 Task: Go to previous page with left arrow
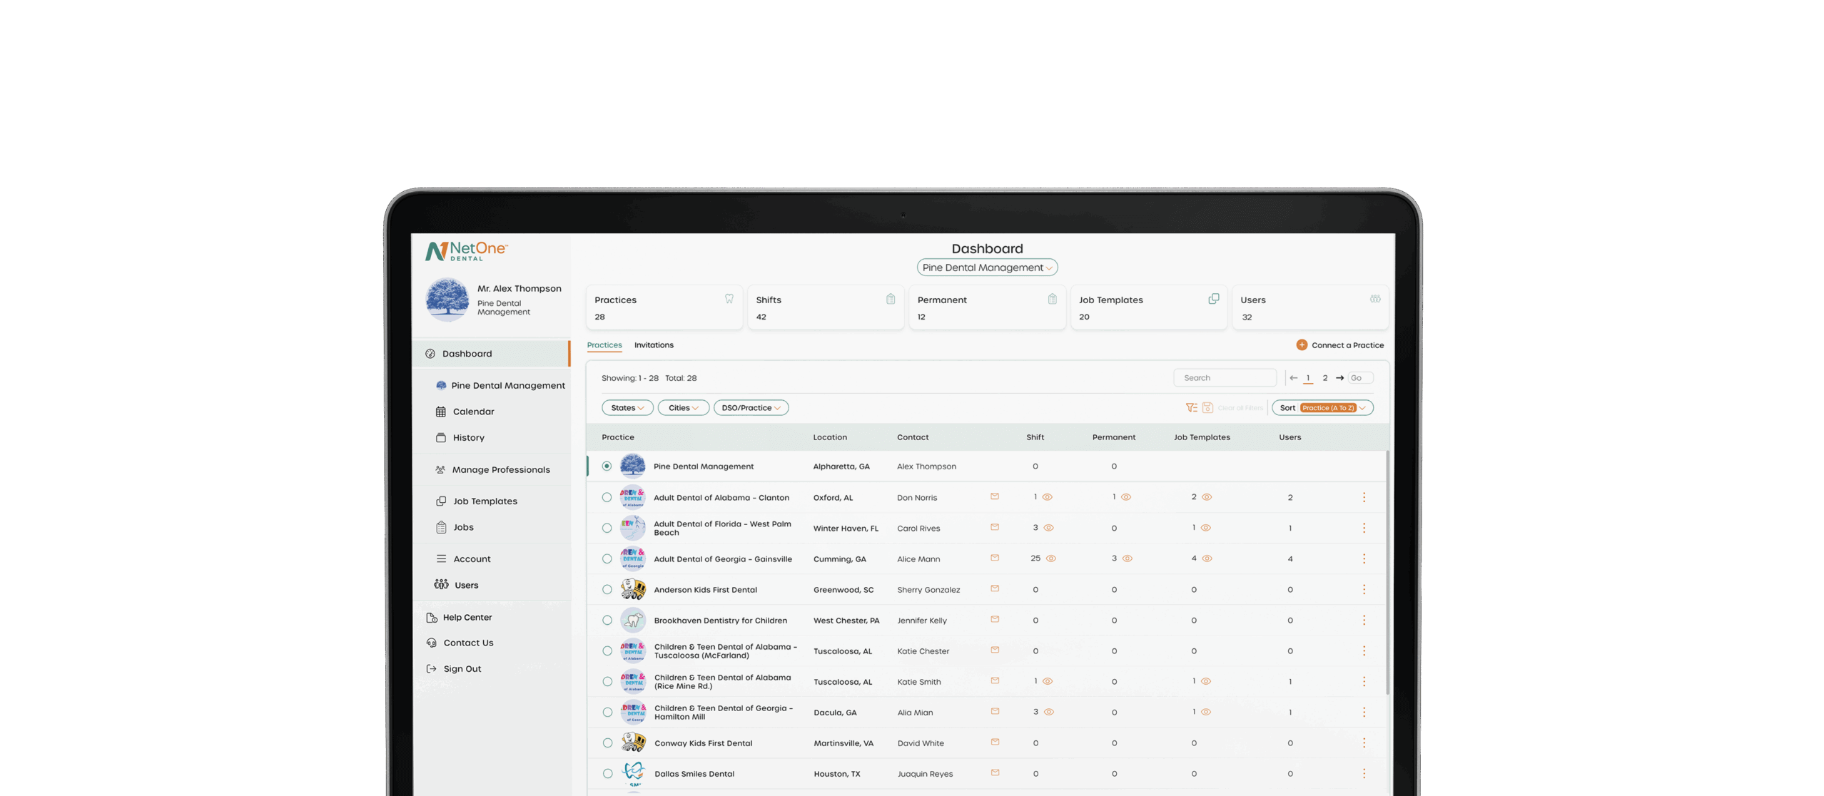point(1293,378)
